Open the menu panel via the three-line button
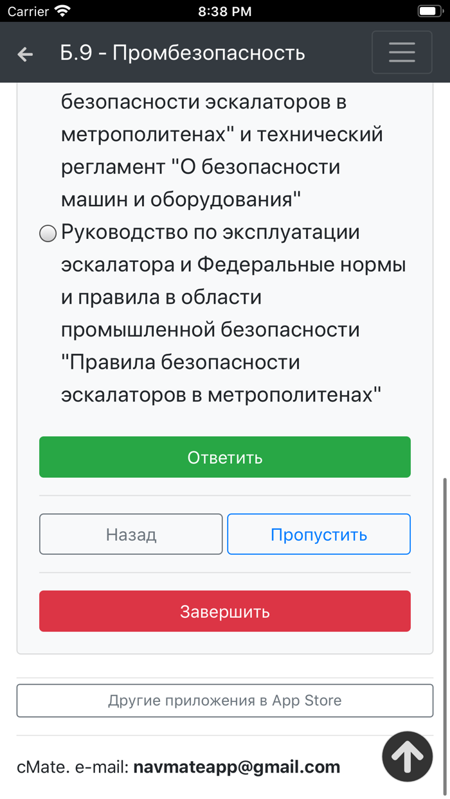This screenshot has width=450, height=799. (x=402, y=52)
